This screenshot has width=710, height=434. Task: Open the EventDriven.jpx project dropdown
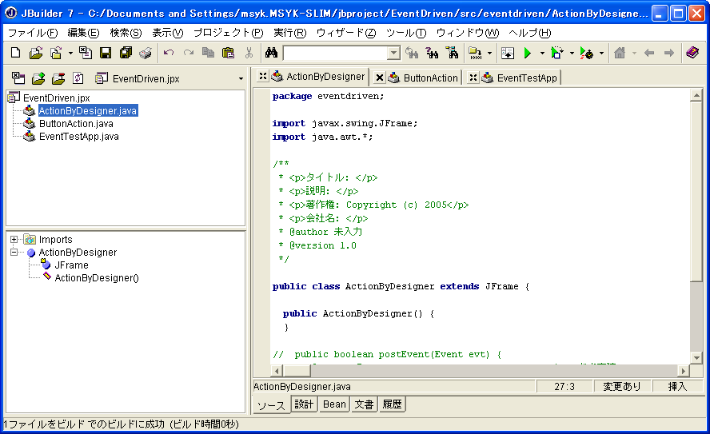[241, 79]
